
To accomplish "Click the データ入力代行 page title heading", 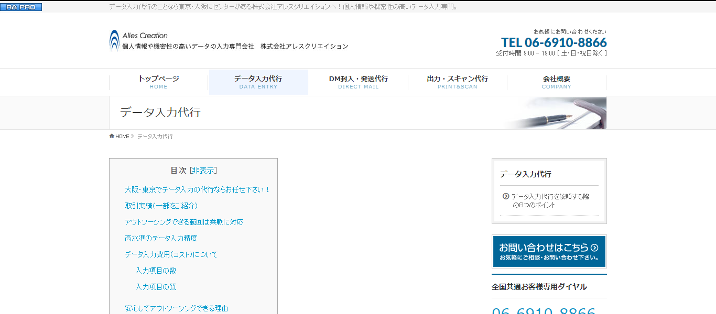I will [x=160, y=113].
